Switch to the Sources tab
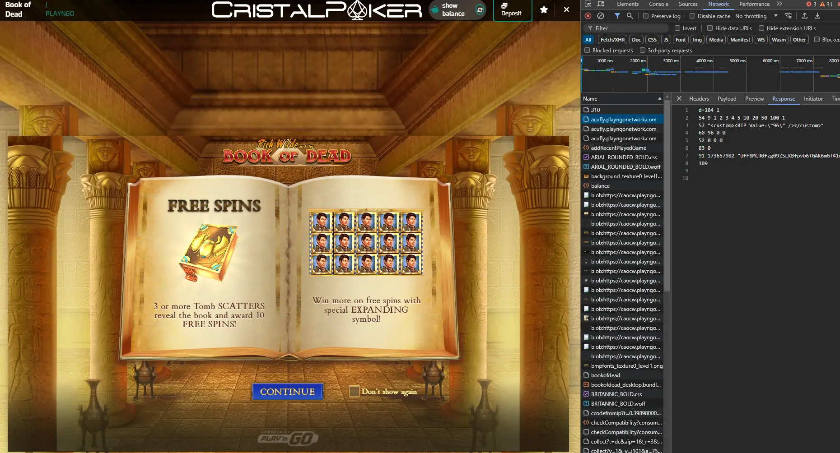 point(688,4)
